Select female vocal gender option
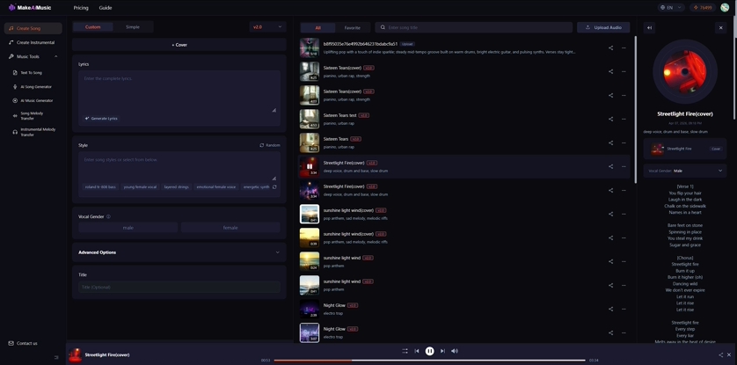Viewport: 737px width, 365px height. click(x=230, y=227)
